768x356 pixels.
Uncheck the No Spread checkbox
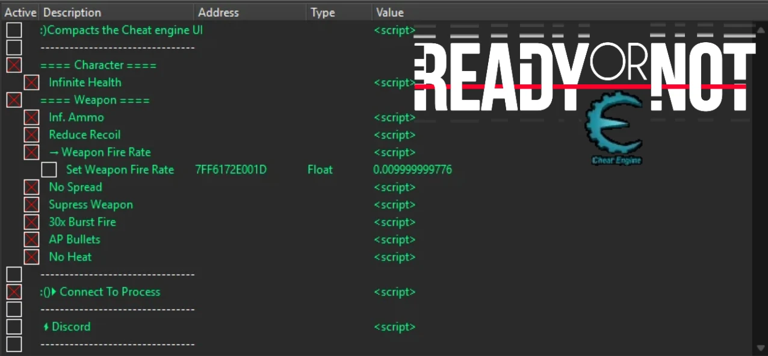(31, 187)
